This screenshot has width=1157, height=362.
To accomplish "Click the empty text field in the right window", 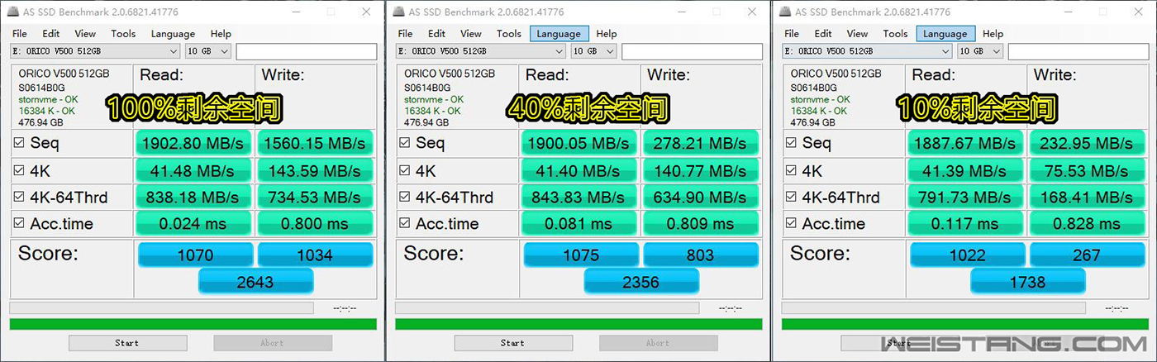I will tap(1078, 51).
